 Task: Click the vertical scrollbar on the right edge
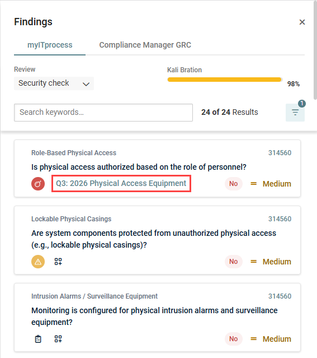click(x=315, y=50)
